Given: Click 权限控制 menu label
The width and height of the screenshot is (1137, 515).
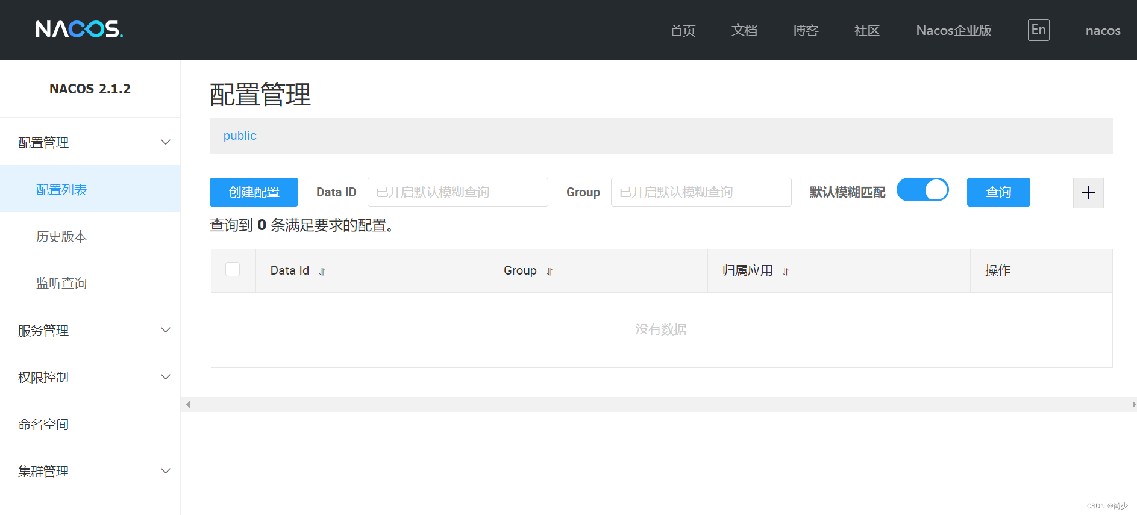Looking at the screenshot, I should point(43,378).
